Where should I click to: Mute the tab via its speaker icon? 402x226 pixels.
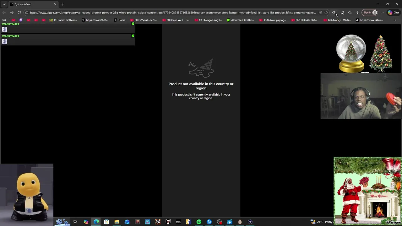coord(16,4)
